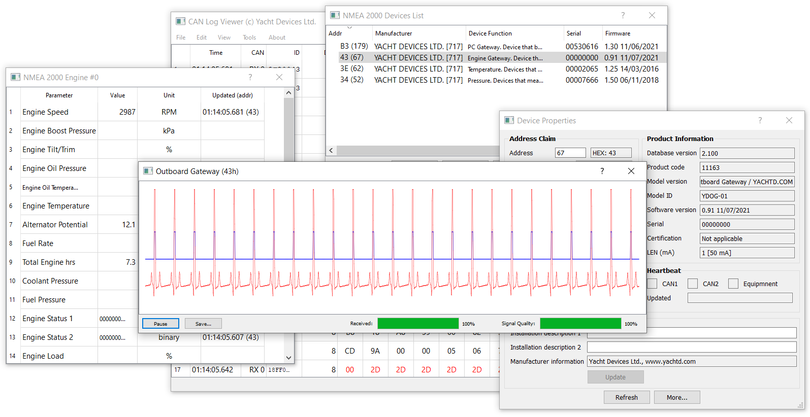The height and width of the screenshot is (417, 810).
Task: Open the About menu in CAN Log Viewer
Action: click(x=277, y=38)
